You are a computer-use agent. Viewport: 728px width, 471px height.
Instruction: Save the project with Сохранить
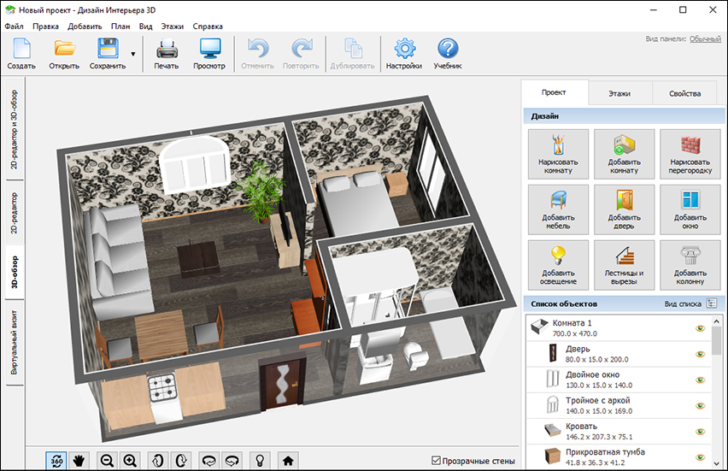click(108, 53)
